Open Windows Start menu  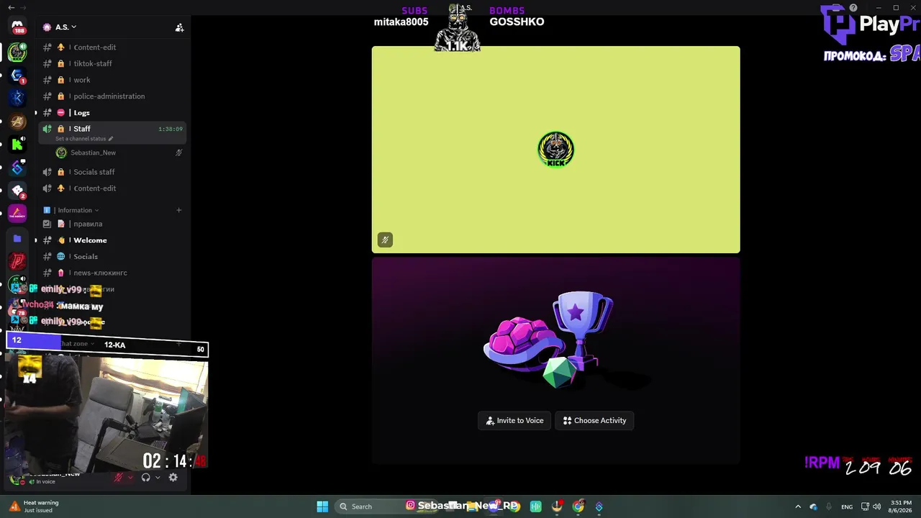(x=322, y=506)
